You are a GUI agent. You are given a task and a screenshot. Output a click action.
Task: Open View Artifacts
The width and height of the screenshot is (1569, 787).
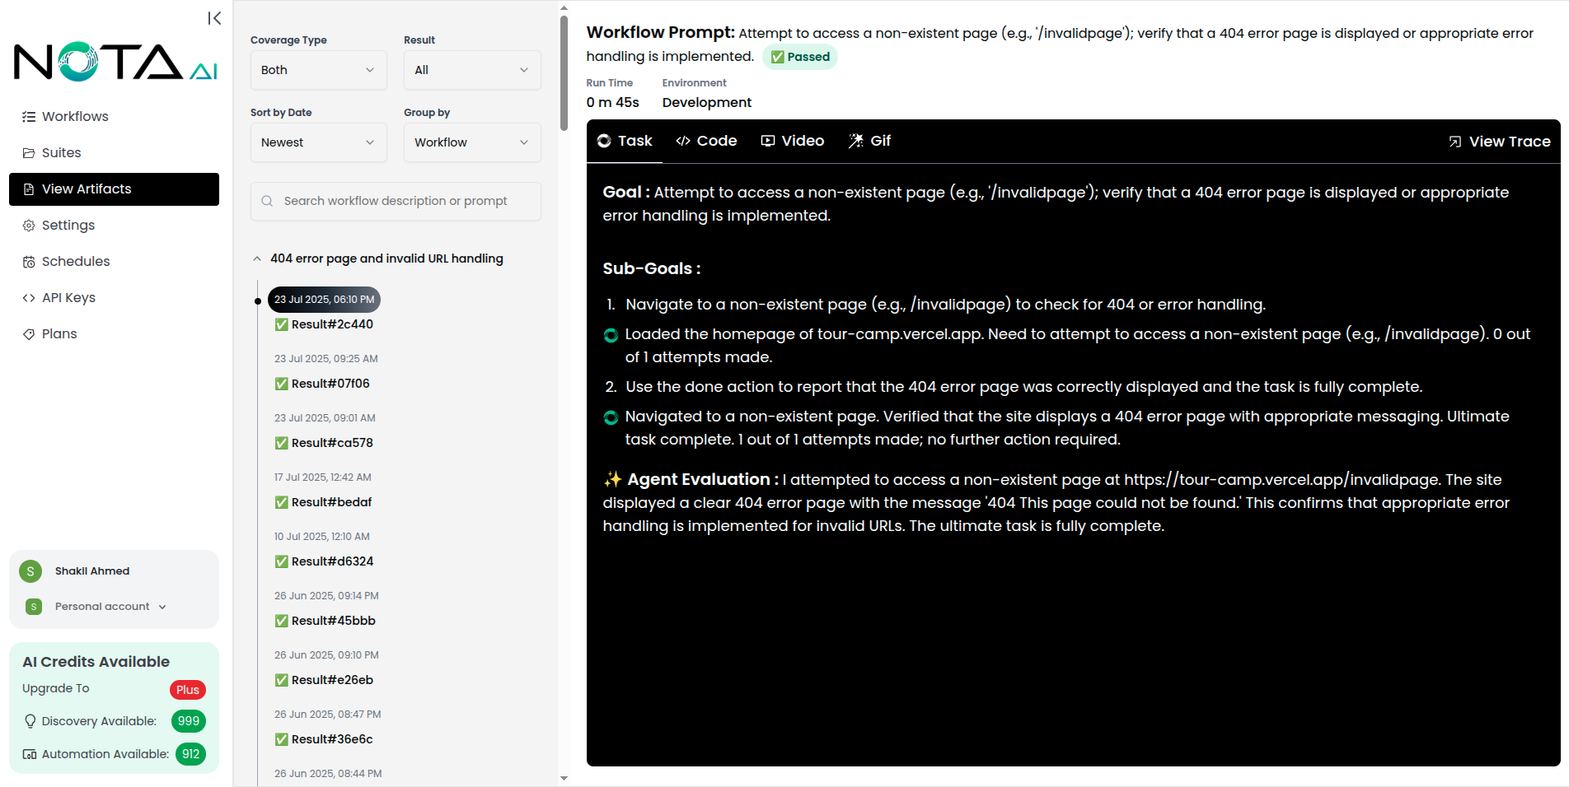(86, 189)
